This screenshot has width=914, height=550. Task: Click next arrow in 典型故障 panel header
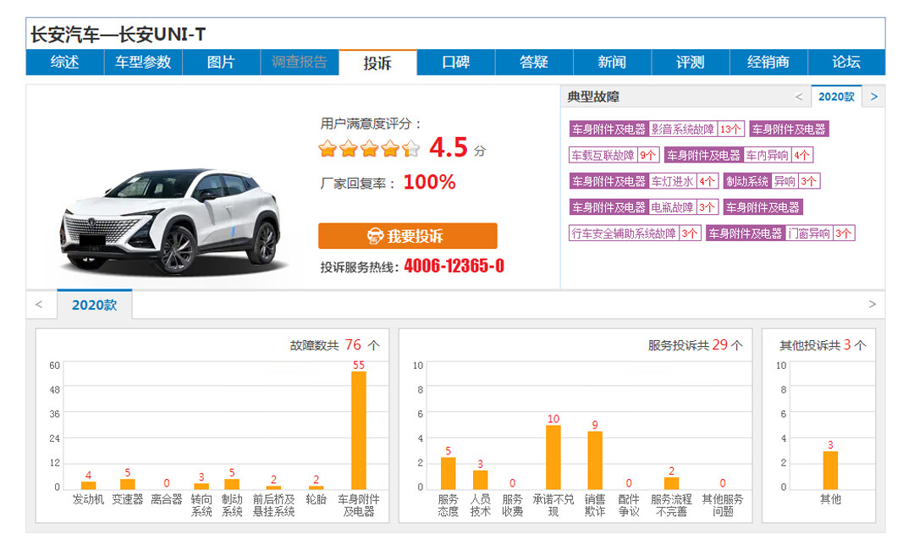point(874,96)
